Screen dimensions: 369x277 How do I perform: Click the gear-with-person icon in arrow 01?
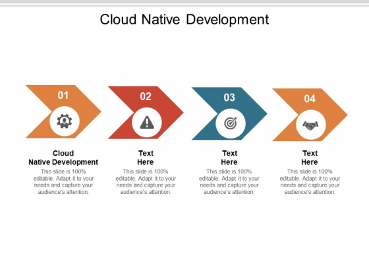pyautogui.click(x=65, y=121)
